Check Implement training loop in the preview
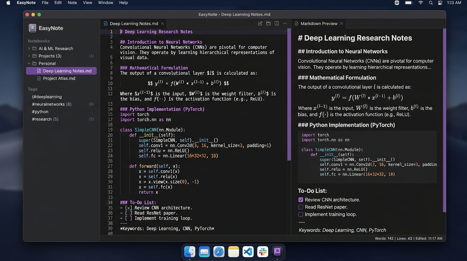The height and width of the screenshot is (261, 467). pyautogui.click(x=301, y=214)
